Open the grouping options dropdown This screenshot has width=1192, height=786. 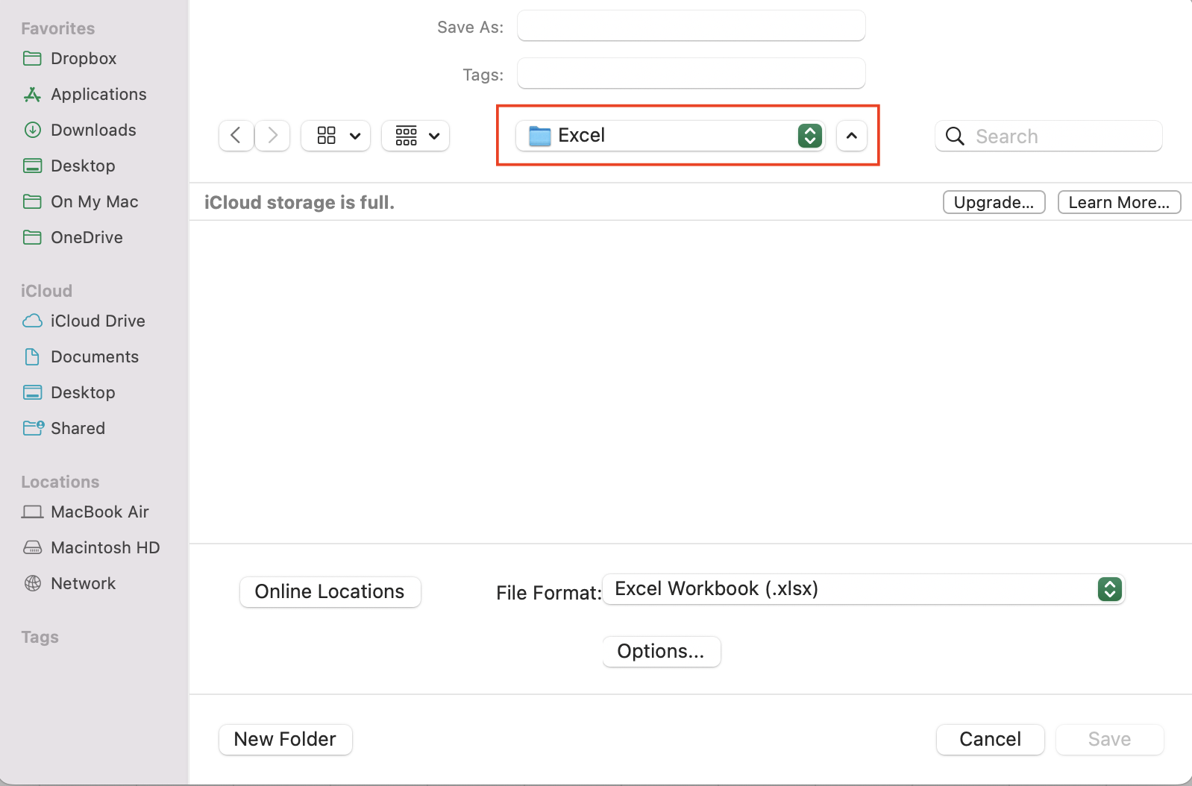click(415, 136)
